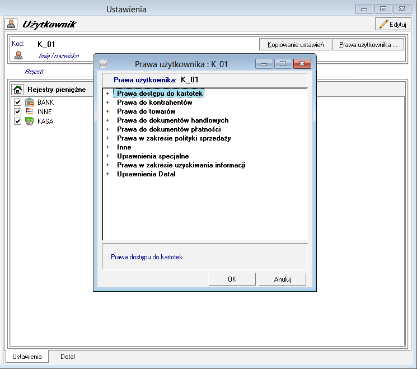Select Prawa do towarów tree item
The width and height of the screenshot is (417, 369).
pyautogui.click(x=146, y=111)
